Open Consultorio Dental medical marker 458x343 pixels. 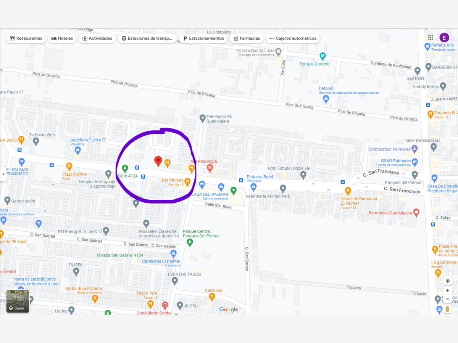[x=165, y=305]
